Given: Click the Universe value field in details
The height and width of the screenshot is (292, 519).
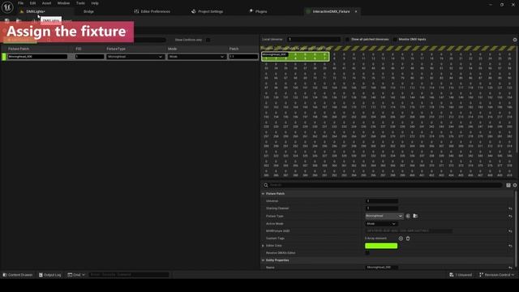Looking at the screenshot, I should [382, 201].
